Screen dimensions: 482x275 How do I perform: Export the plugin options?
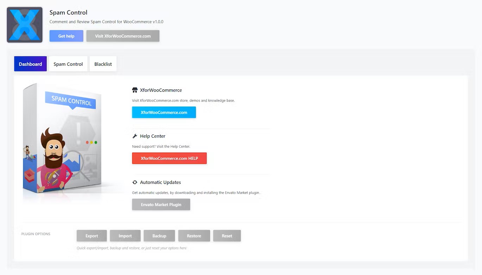[x=92, y=236]
